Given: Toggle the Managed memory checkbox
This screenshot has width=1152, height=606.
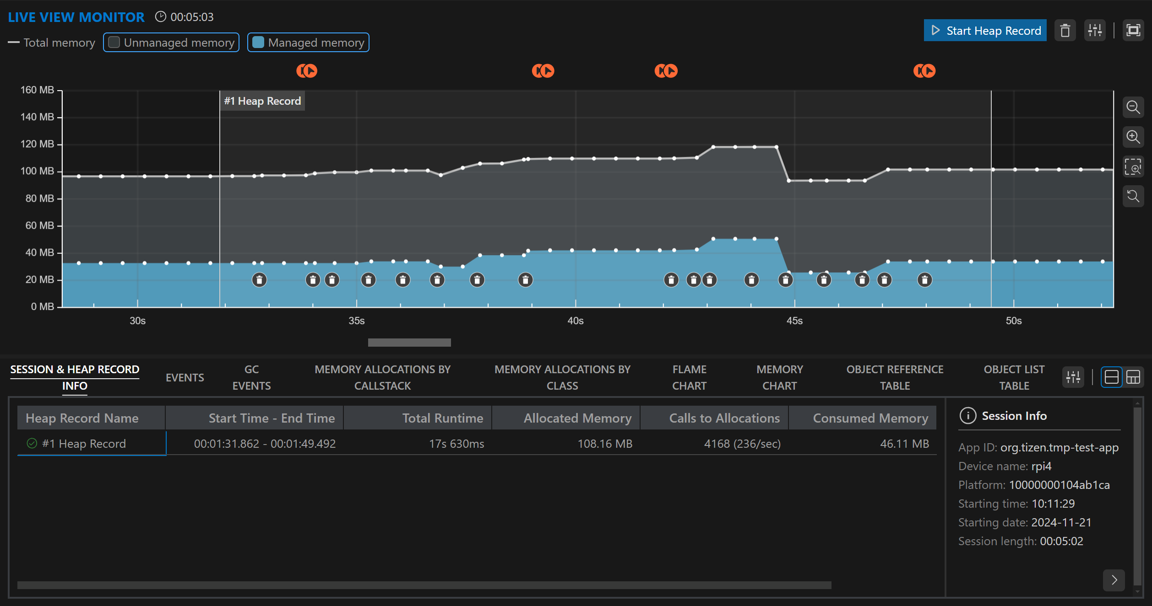Looking at the screenshot, I should point(258,43).
